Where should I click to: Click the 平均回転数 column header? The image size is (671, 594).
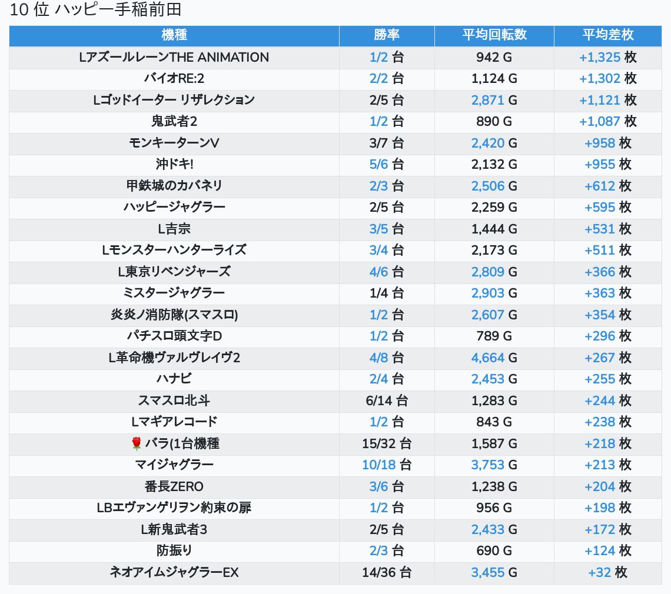[x=494, y=35]
